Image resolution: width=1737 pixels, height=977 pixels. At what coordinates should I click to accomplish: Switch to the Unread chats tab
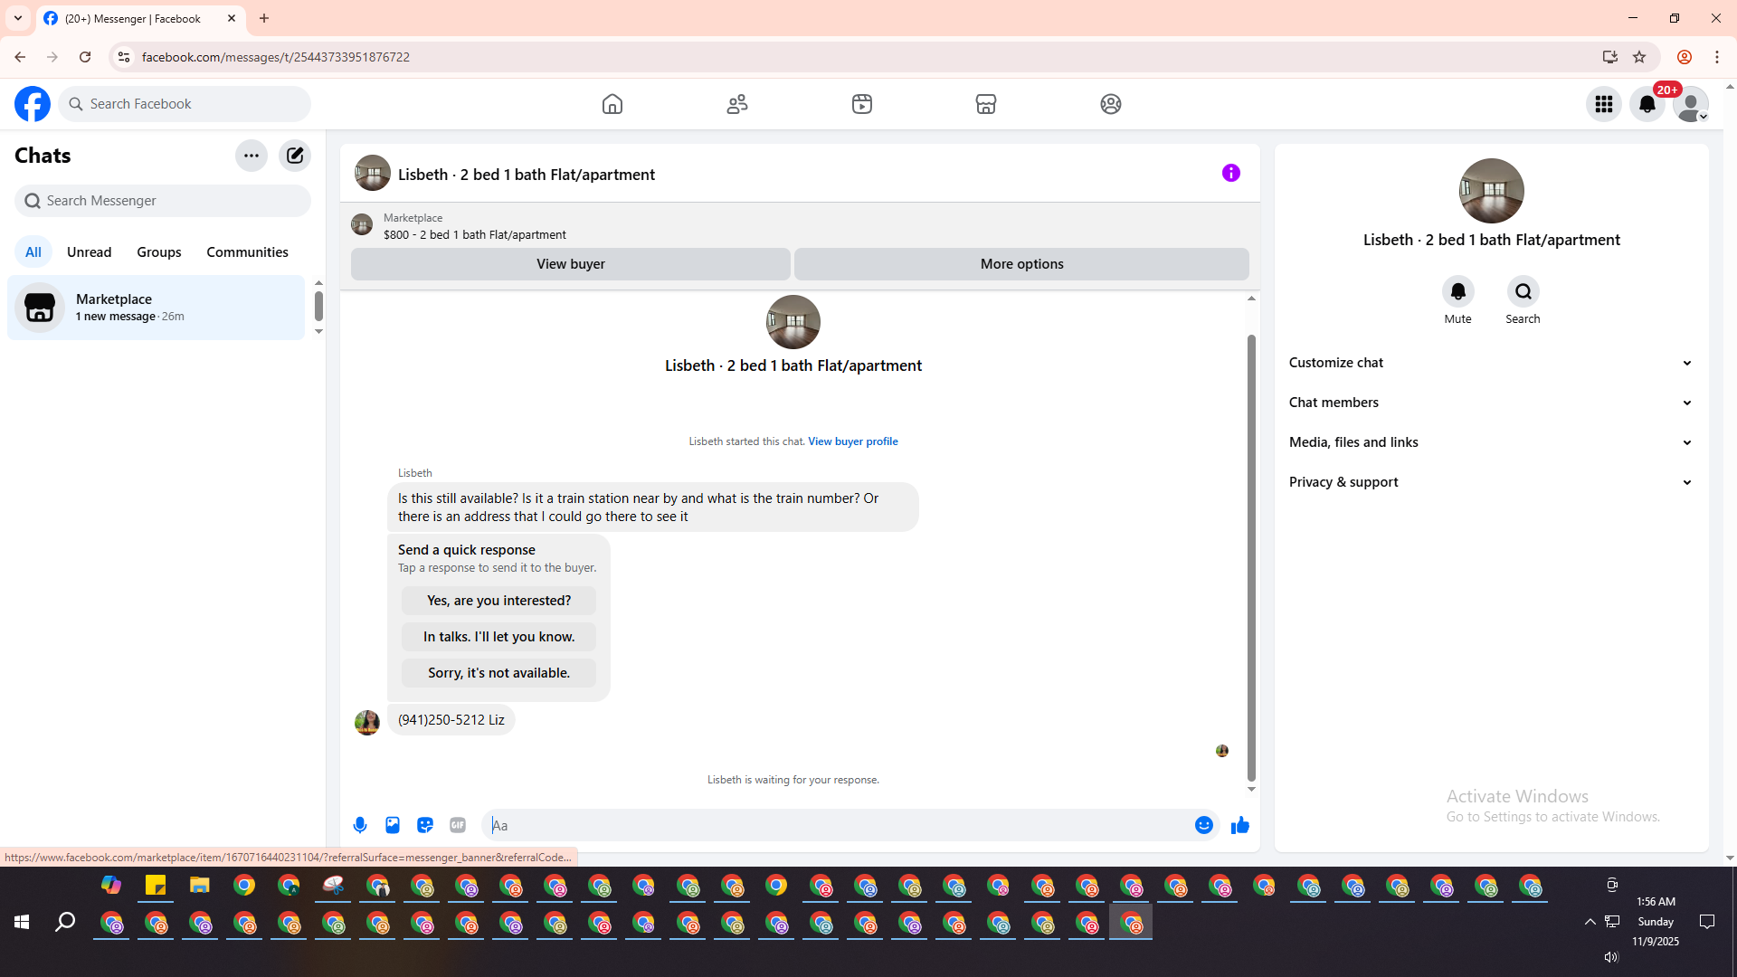point(89,252)
